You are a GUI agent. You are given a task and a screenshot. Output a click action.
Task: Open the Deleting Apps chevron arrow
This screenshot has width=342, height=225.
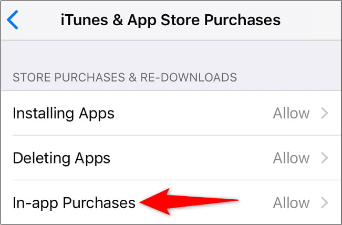pyautogui.click(x=325, y=158)
